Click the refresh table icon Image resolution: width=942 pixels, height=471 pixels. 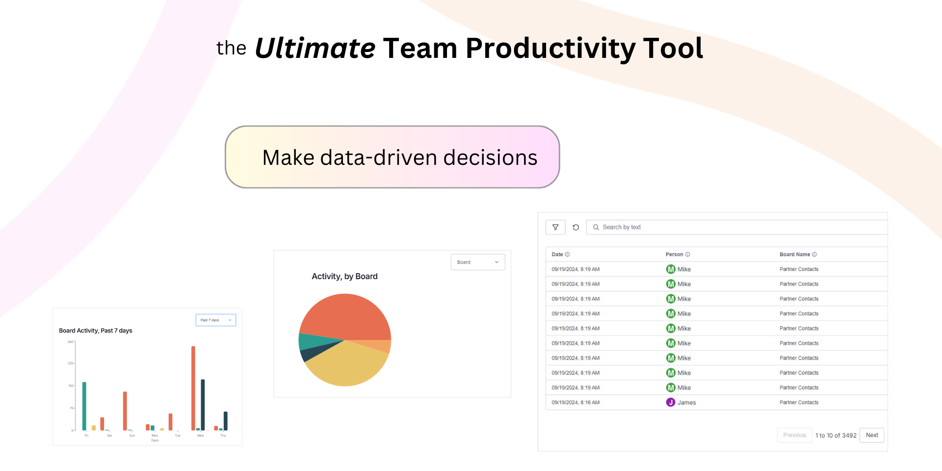[x=576, y=227]
